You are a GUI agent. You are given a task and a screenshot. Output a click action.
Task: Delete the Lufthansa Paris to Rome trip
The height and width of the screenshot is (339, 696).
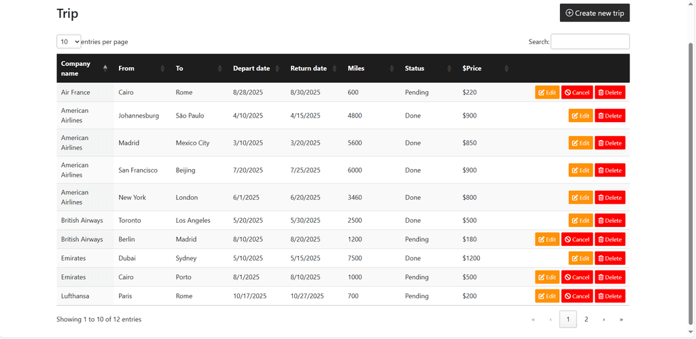click(x=610, y=296)
